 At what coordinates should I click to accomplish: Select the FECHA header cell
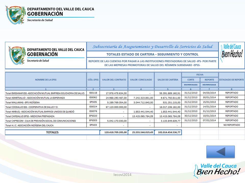point(200,75)
